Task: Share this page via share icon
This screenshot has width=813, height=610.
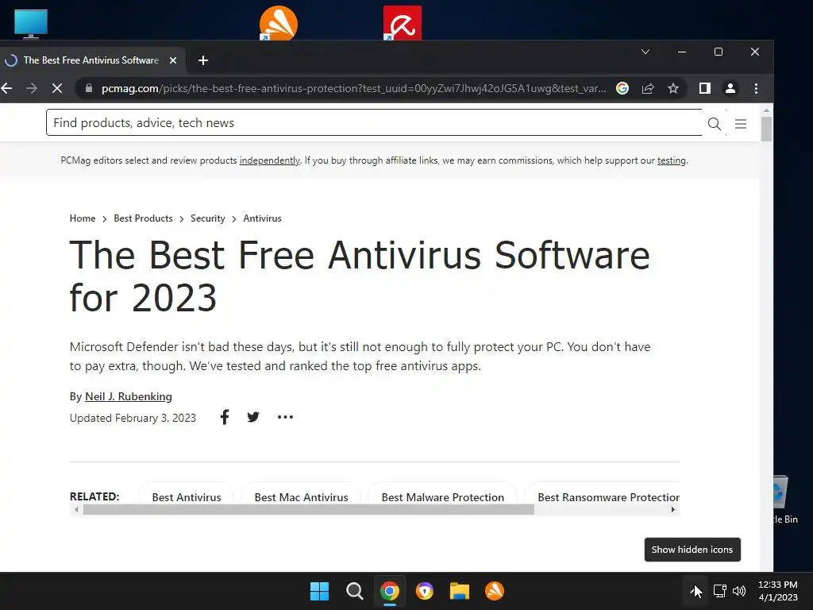Action: (x=648, y=89)
